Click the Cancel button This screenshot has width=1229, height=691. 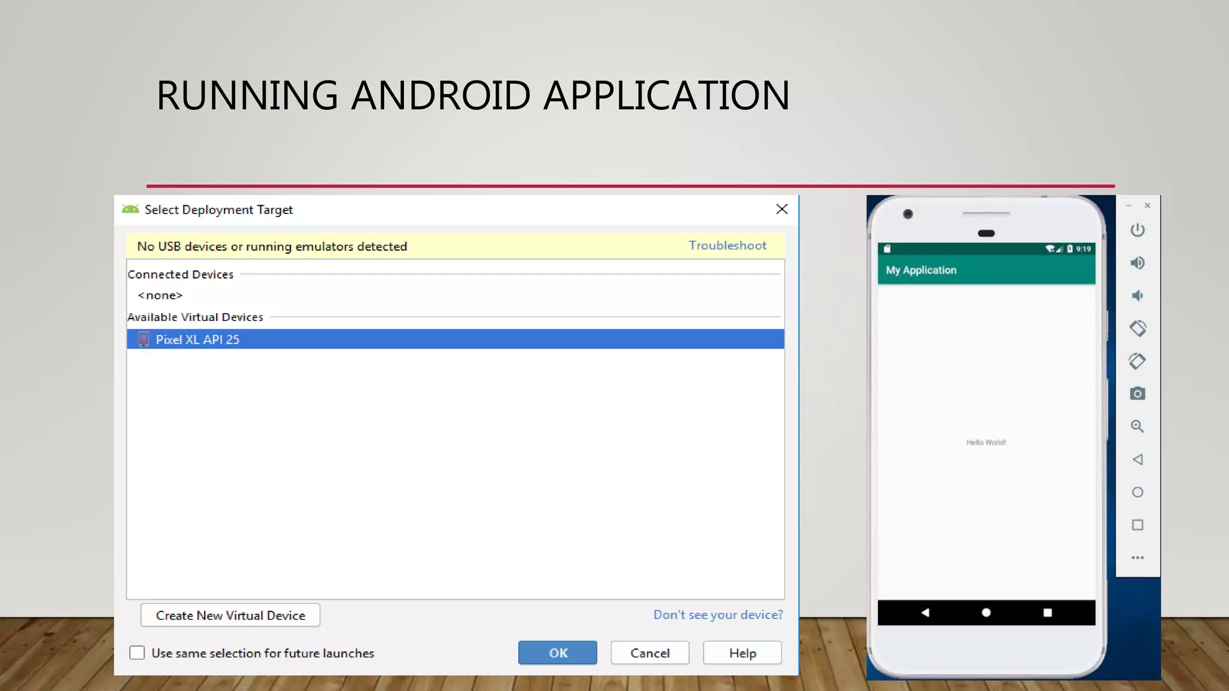pyautogui.click(x=650, y=653)
